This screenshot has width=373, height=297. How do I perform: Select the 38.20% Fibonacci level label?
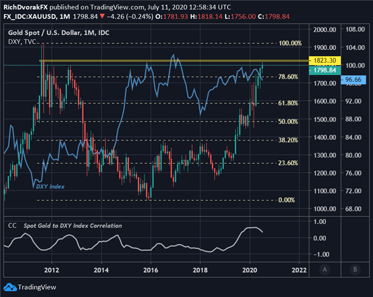pyautogui.click(x=288, y=140)
